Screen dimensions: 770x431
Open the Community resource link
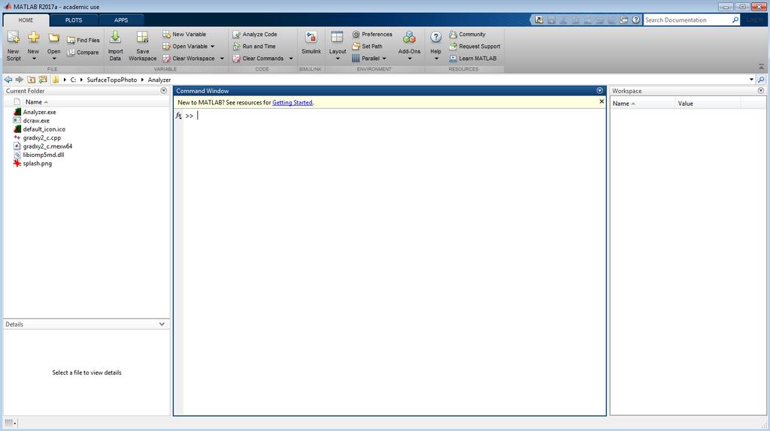coord(467,35)
